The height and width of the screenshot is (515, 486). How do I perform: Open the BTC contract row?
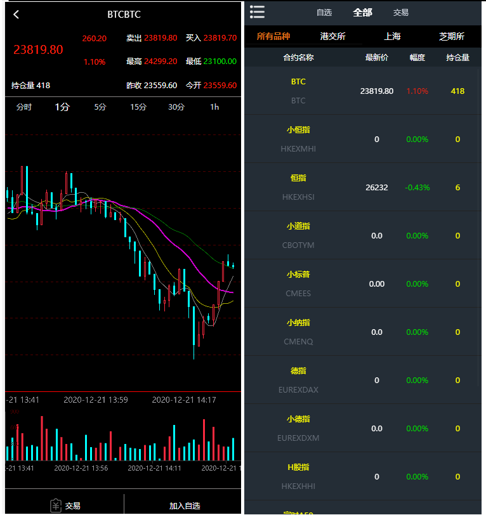tap(363, 91)
